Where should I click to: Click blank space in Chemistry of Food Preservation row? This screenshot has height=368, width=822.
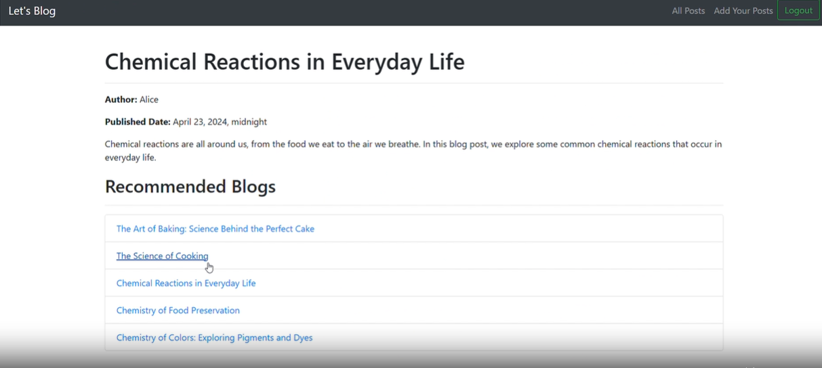(x=508, y=310)
